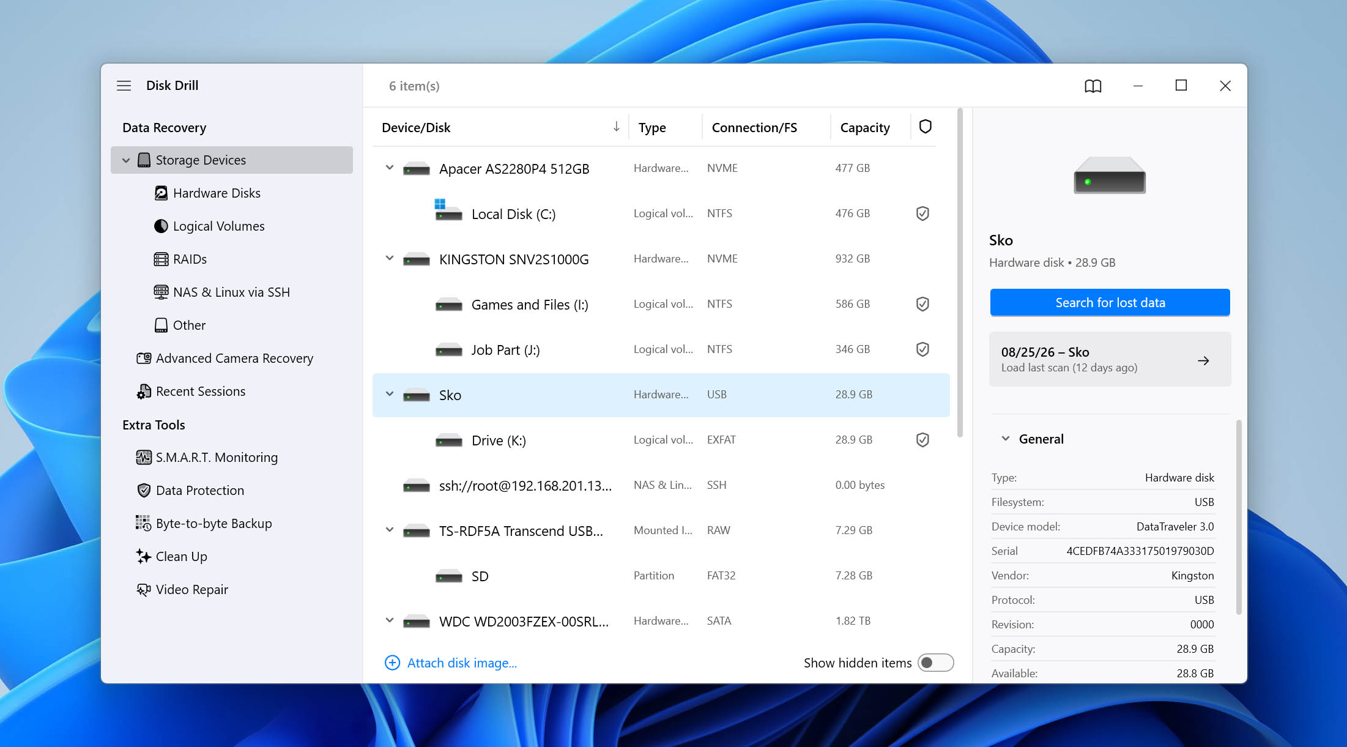Click the shield icon for Local Disk (C:)
Image resolution: width=1347 pixels, height=747 pixels.
coord(922,214)
